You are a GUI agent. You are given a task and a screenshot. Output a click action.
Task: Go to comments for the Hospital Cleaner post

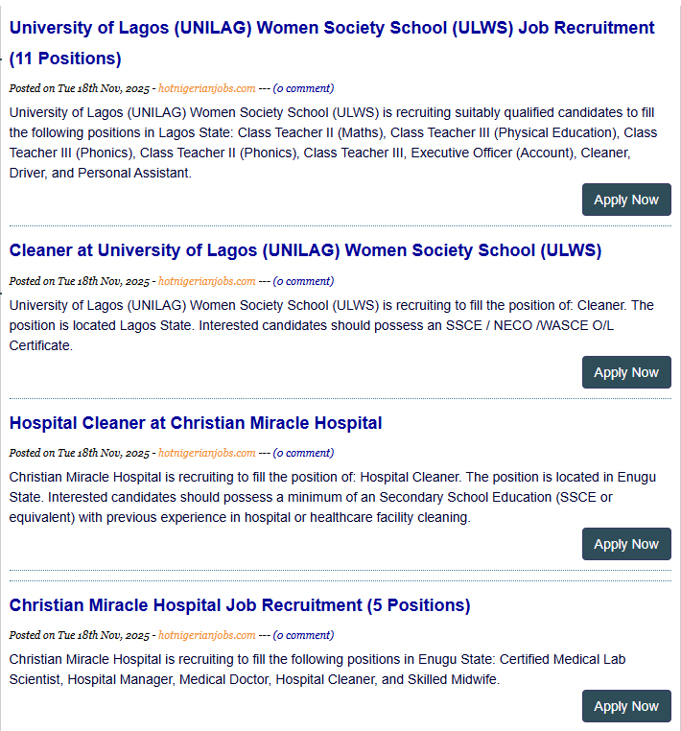click(x=303, y=453)
